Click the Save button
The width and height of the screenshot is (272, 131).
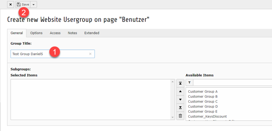[23, 4]
